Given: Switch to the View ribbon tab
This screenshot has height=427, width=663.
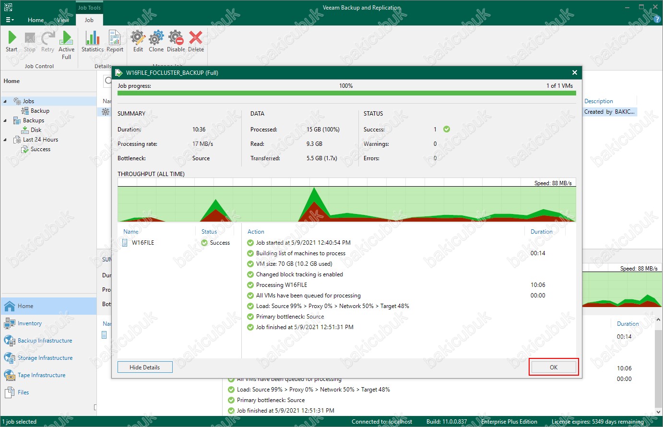Looking at the screenshot, I should 63,20.
